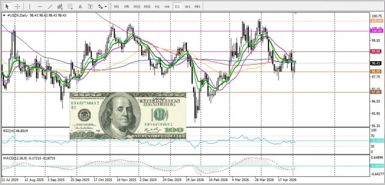Switch chart to M15 timeframe
Image resolution: width=385 pixels, height=185 pixels.
[137, 7]
